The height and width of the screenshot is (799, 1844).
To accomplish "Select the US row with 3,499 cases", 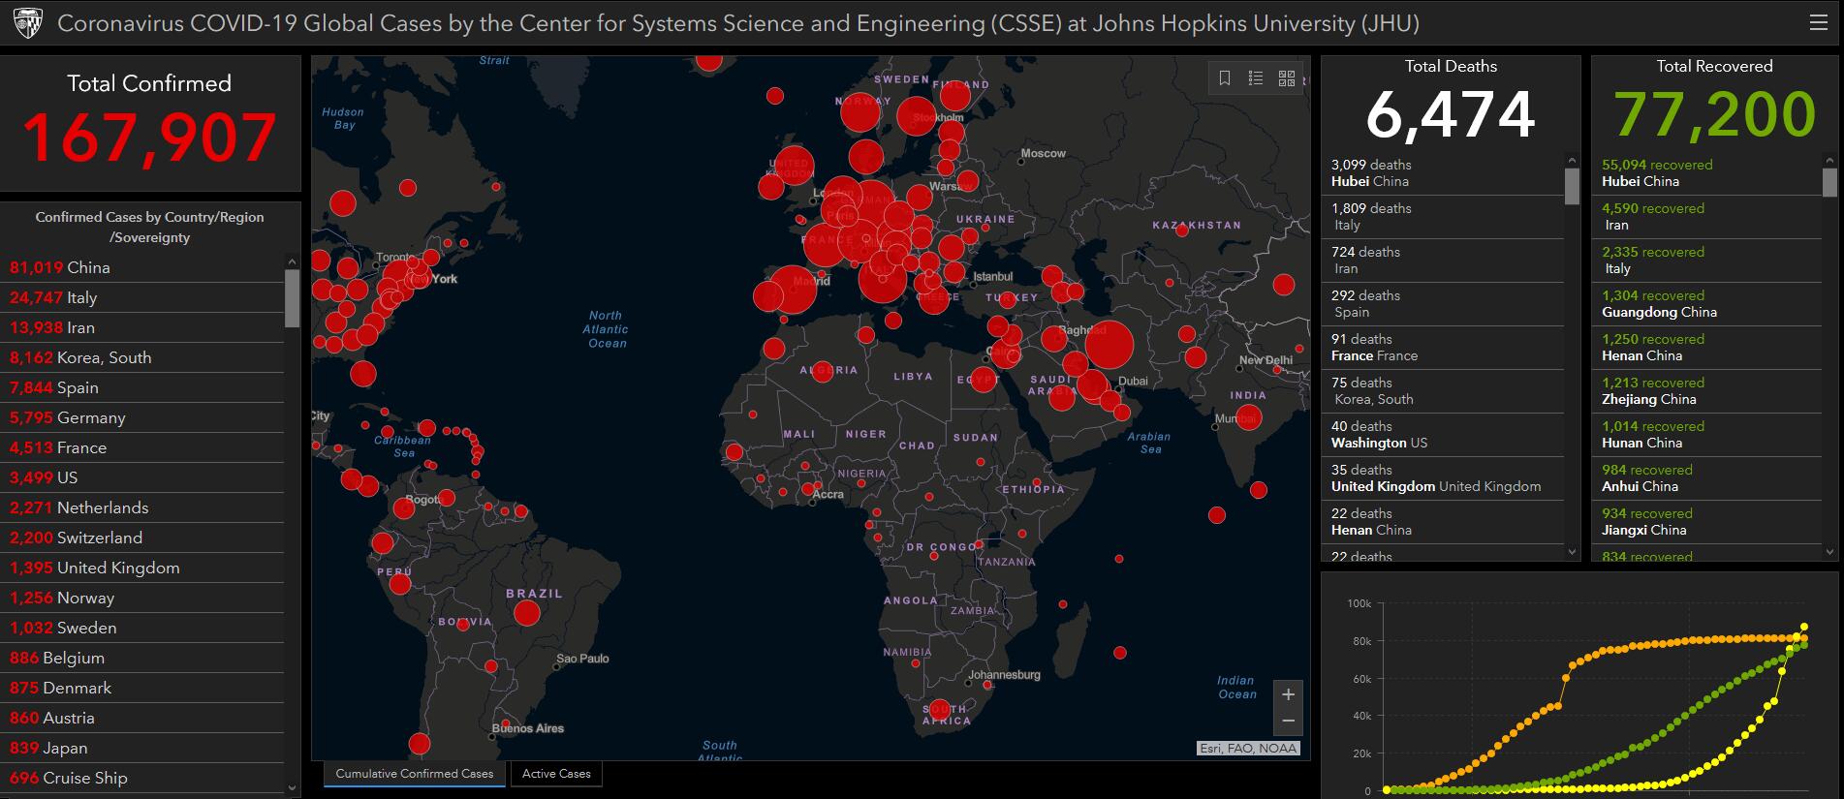I will (142, 477).
